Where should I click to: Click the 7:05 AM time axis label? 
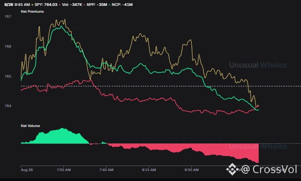[x=64, y=170]
